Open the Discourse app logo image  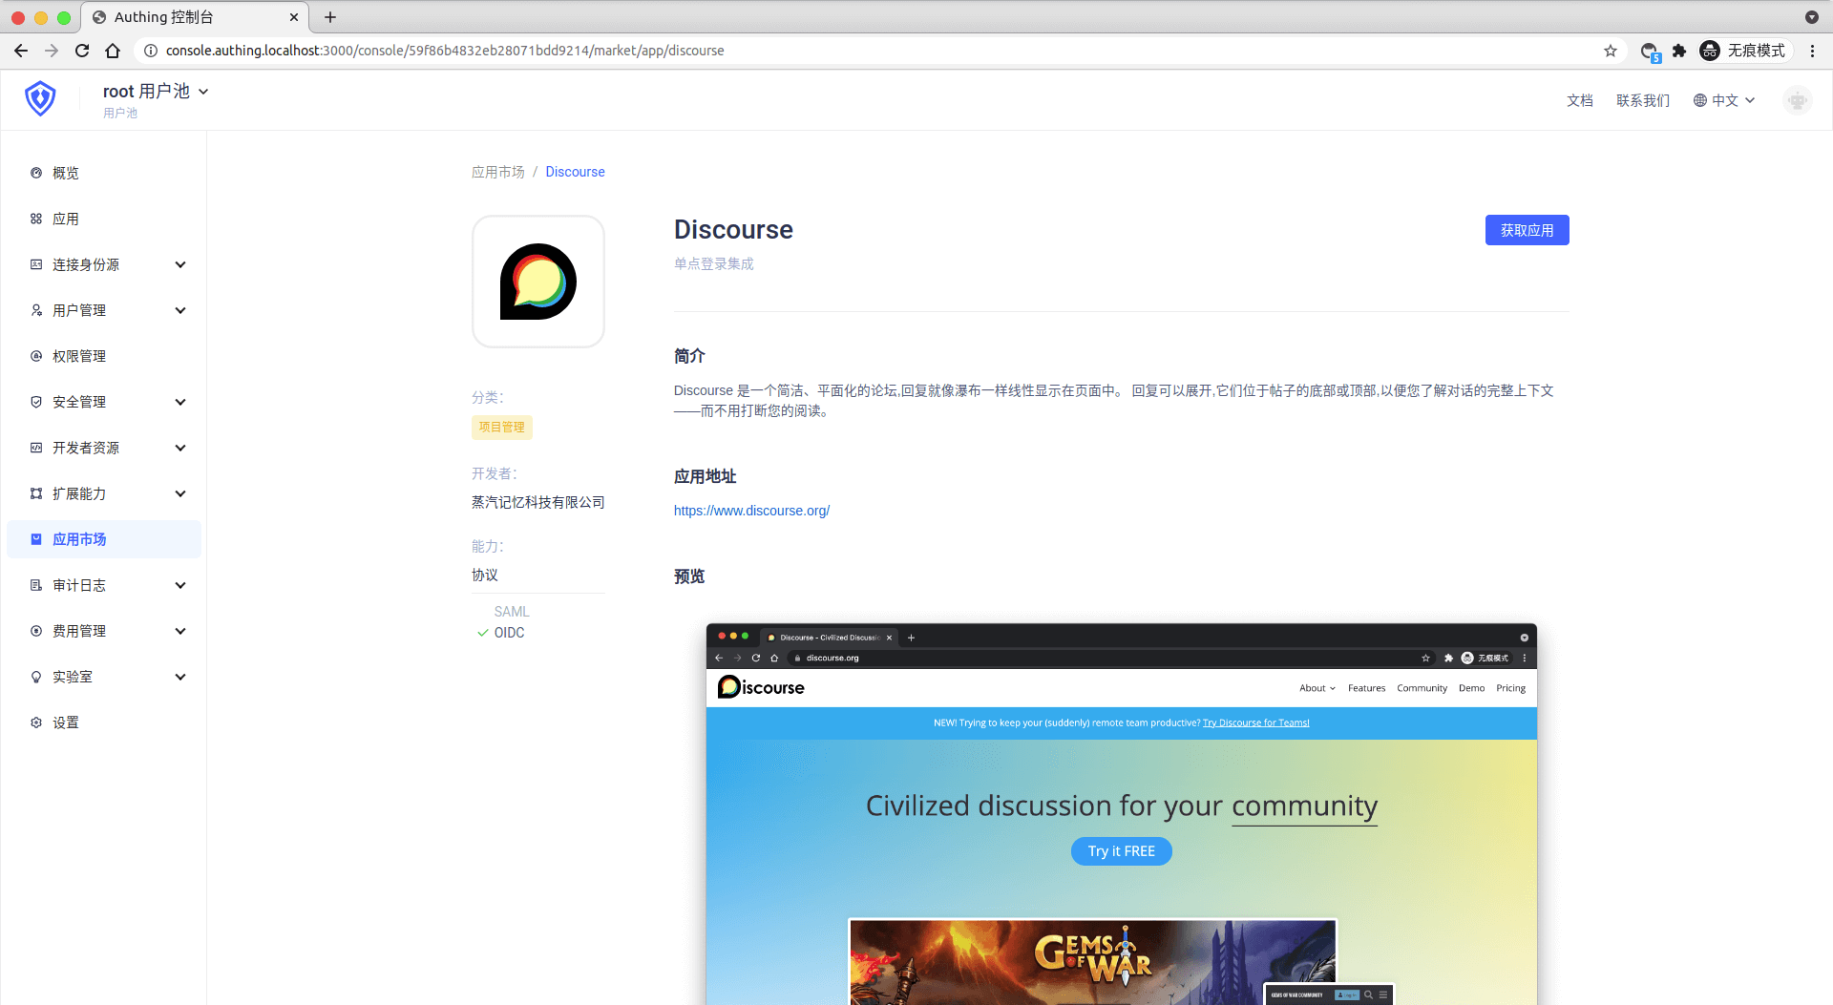(537, 282)
